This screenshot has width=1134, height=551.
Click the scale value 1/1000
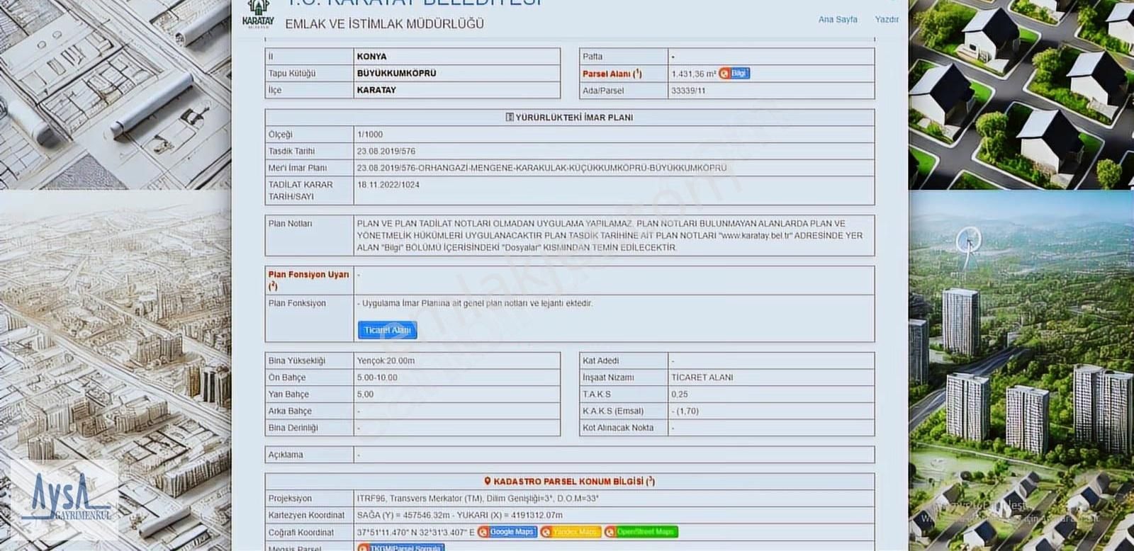click(370, 135)
